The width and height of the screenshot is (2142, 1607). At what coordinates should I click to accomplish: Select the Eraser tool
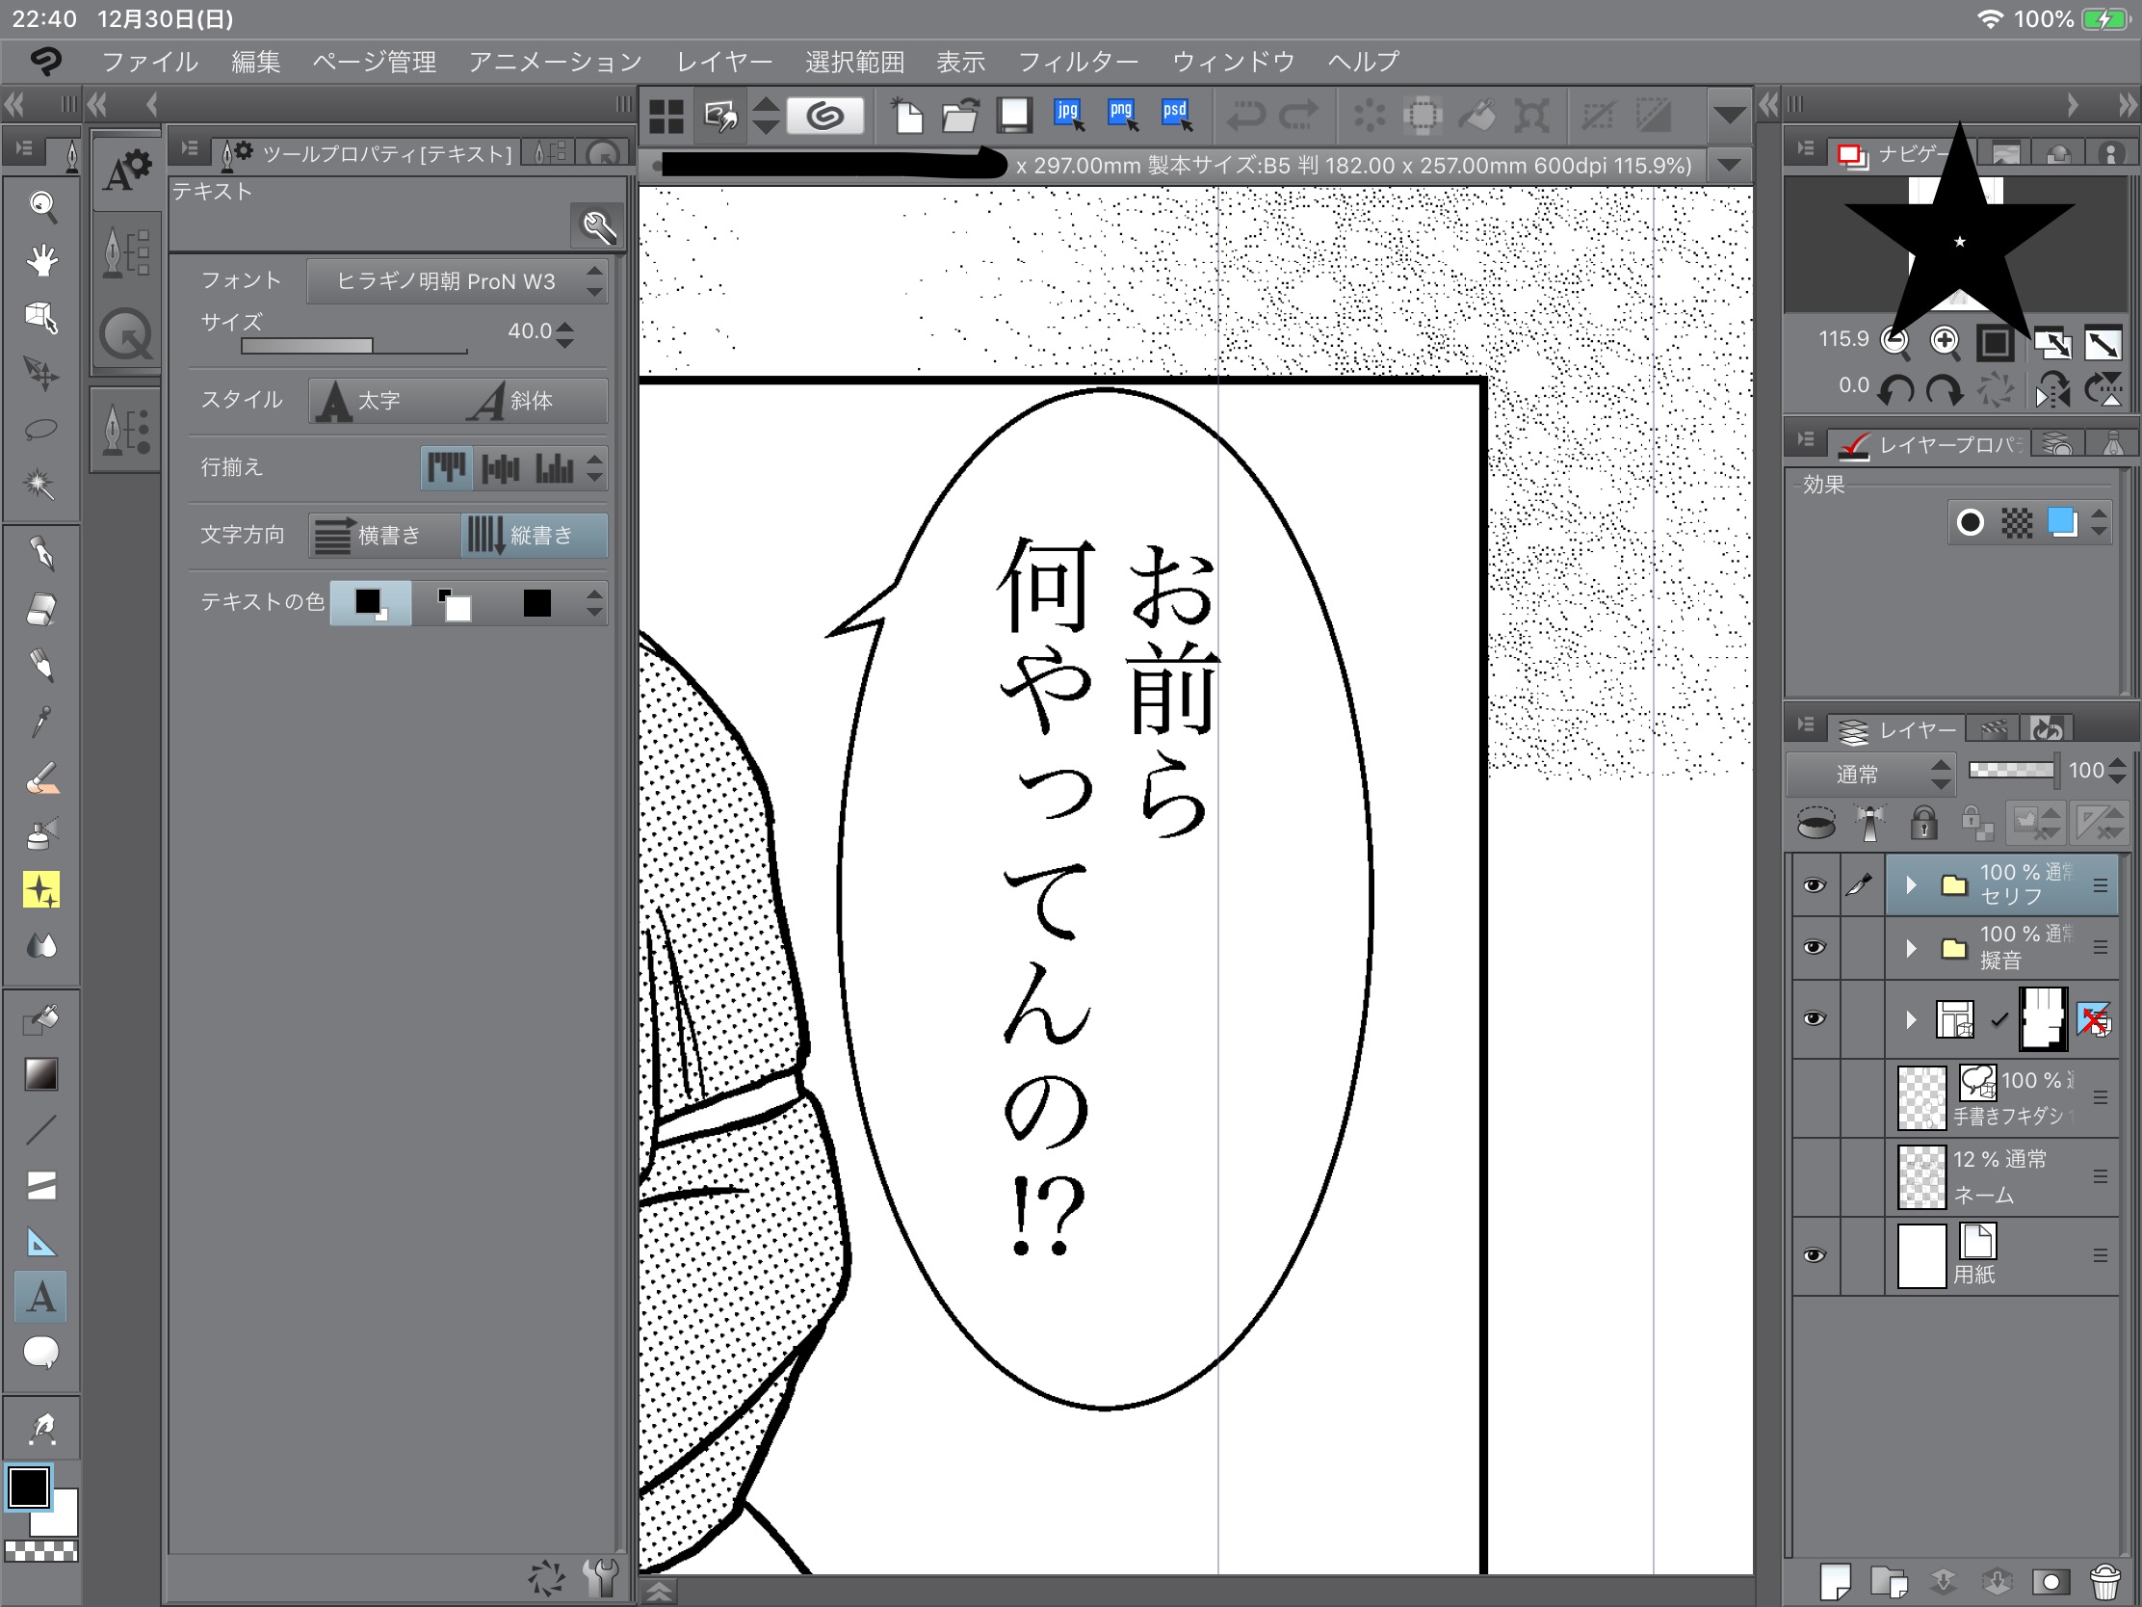click(x=40, y=610)
